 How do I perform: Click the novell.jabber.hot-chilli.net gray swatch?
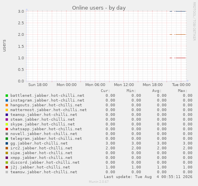[x=7, y=134]
